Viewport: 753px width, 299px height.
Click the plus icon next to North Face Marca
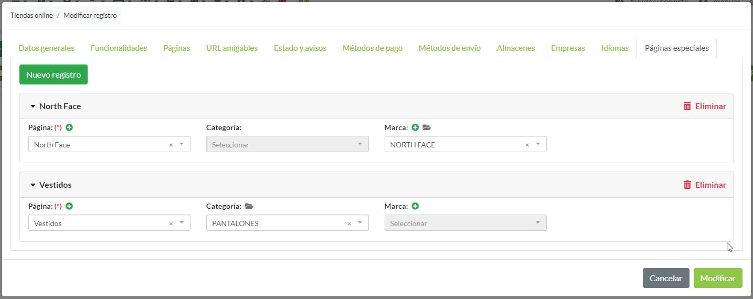[415, 127]
